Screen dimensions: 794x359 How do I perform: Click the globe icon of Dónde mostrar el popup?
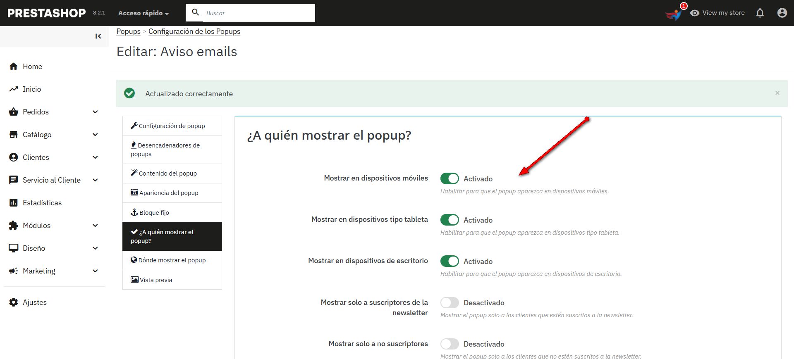pos(134,260)
